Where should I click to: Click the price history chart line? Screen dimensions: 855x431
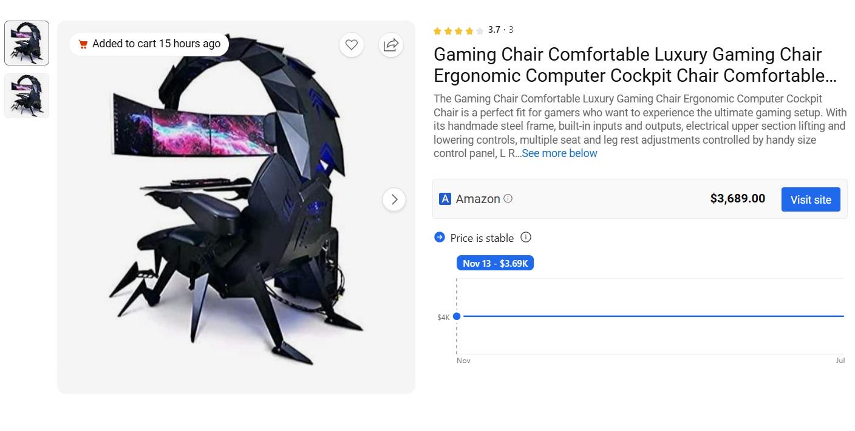tap(650, 315)
